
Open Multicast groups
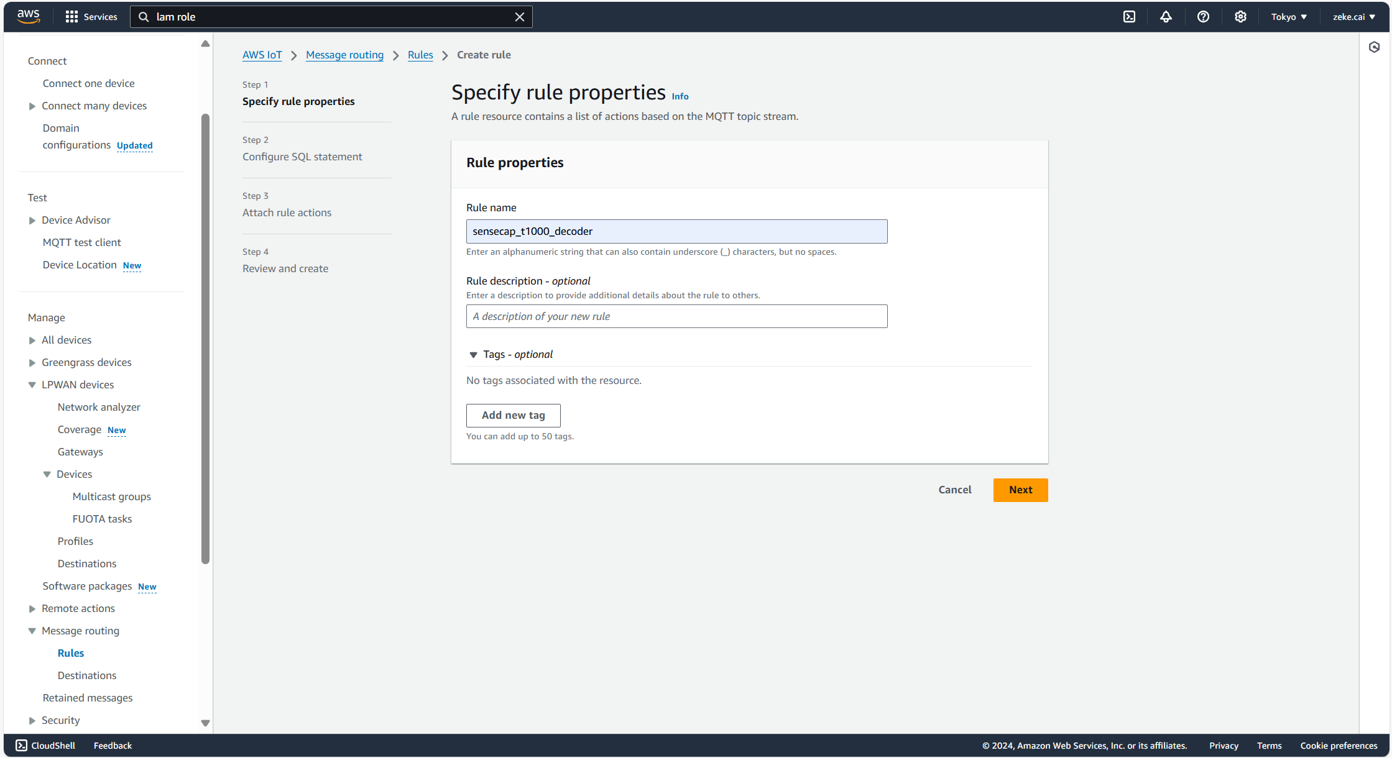pyautogui.click(x=111, y=496)
